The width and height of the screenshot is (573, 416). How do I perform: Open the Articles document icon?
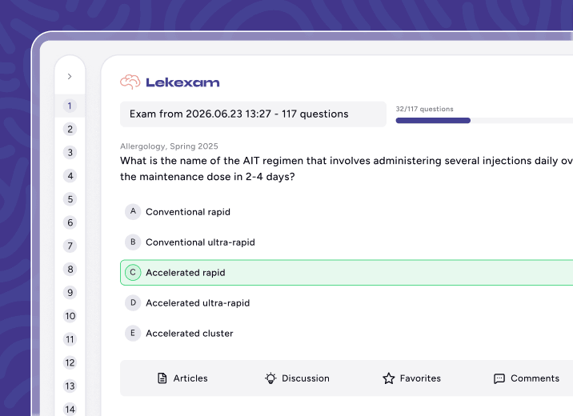pyautogui.click(x=162, y=378)
